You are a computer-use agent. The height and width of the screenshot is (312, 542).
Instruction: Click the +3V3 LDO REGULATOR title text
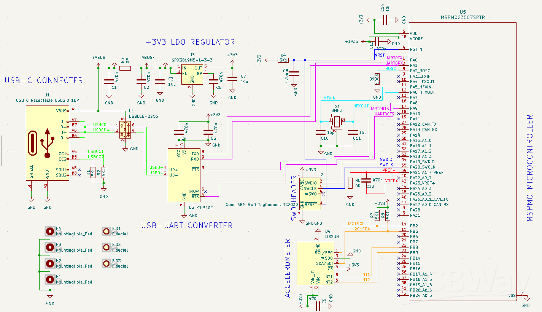coord(190,42)
